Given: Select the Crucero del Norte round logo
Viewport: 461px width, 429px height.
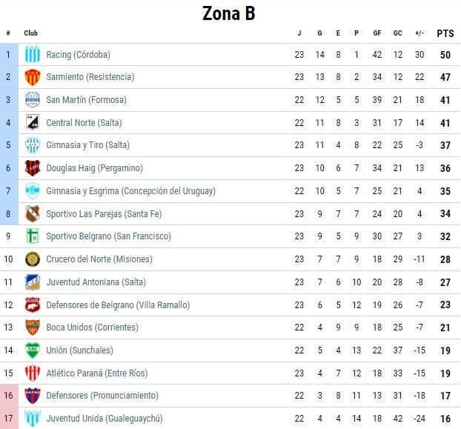Looking at the screenshot, I should click(x=32, y=259).
